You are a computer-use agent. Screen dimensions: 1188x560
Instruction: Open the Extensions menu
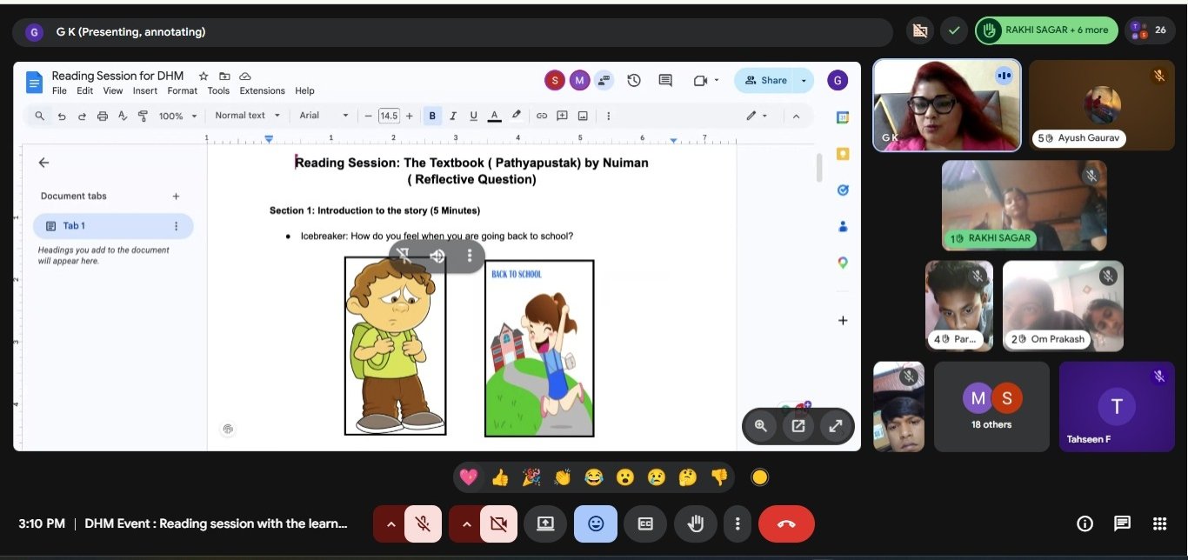pyautogui.click(x=262, y=90)
